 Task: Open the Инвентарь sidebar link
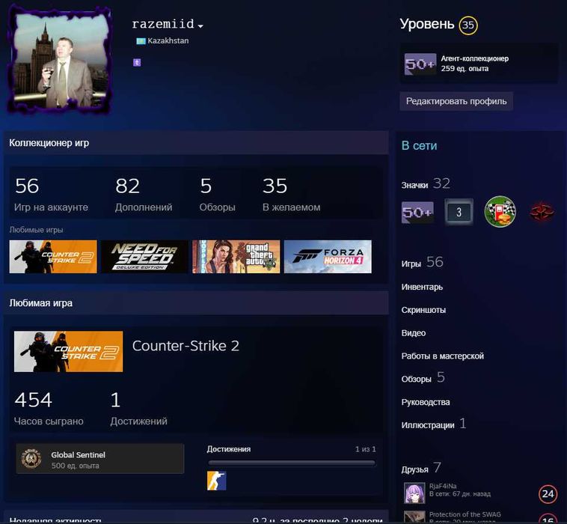(x=422, y=287)
